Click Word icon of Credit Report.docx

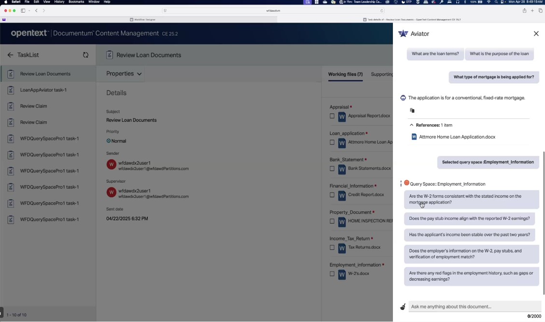[342, 195]
